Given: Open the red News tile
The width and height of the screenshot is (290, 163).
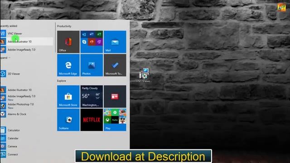Looking at the screenshot, I should pos(115,96).
